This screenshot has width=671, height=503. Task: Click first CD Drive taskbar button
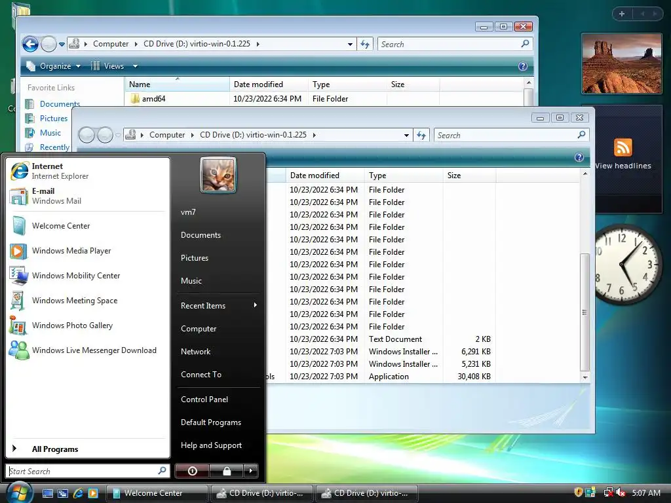[x=261, y=493]
